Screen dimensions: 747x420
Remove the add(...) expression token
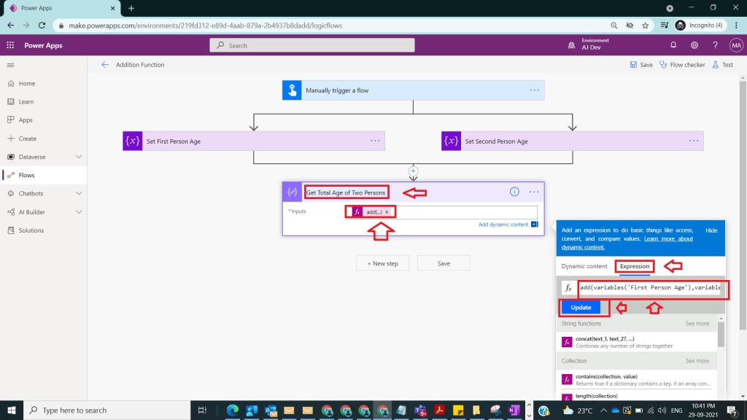click(x=387, y=212)
